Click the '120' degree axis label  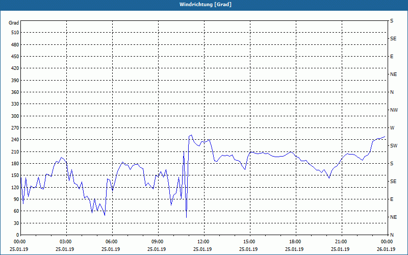(x=15, y=187)
